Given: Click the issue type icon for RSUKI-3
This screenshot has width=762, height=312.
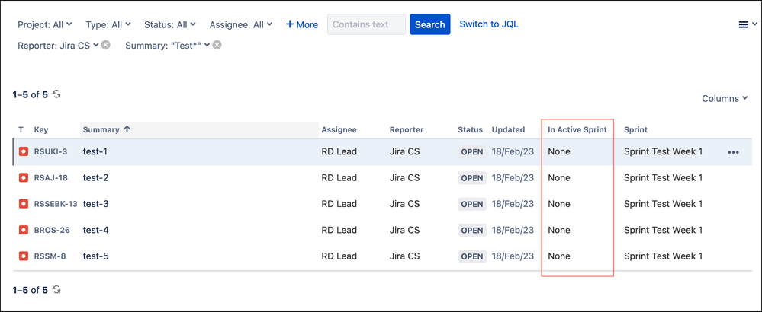Looking at the screenshot, I should click(x=24, y=151).
